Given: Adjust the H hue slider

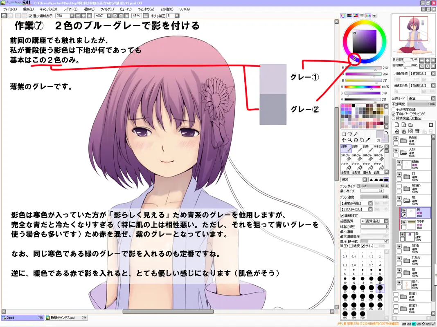Looking at the screenshot, I should click(363, 87).
